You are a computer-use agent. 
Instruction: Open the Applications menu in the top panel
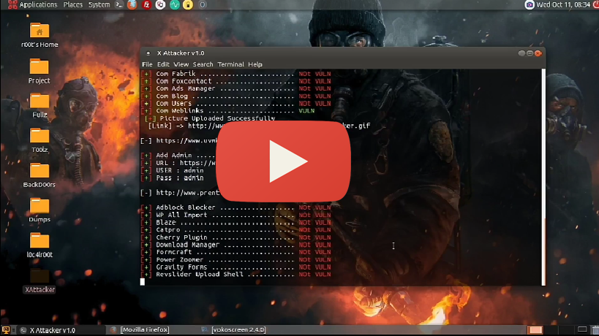pos(33,4)
